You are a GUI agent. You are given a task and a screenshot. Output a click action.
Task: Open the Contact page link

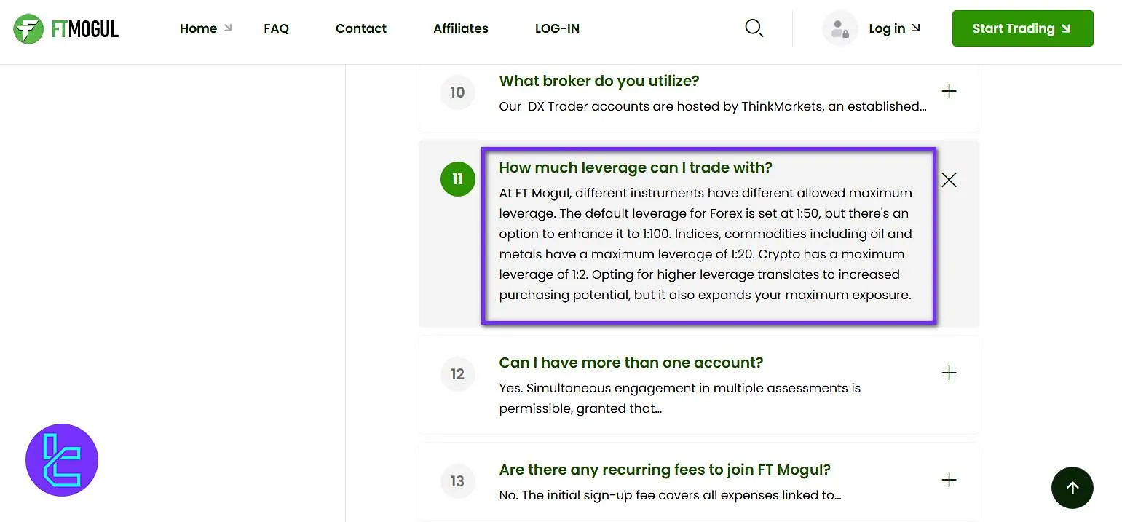click(360, 28)
